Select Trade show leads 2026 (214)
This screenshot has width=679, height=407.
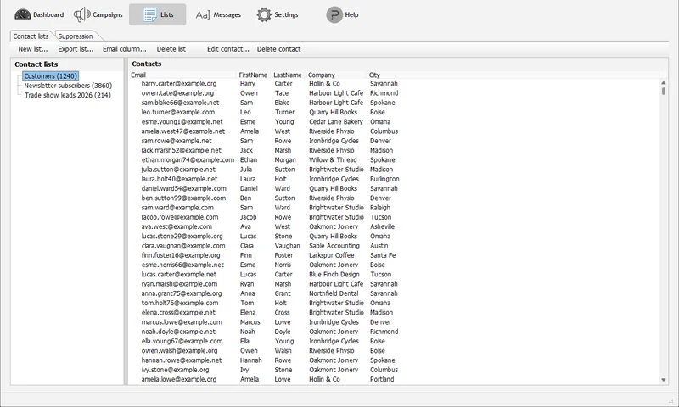(68, 95)
